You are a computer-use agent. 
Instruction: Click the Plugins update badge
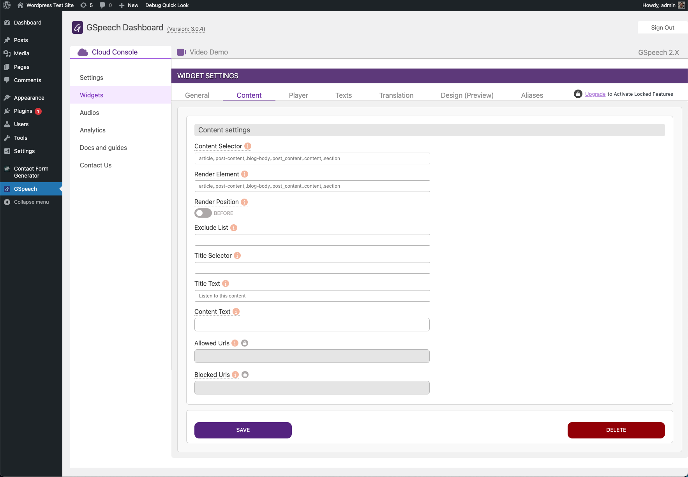tap(38, 111)
